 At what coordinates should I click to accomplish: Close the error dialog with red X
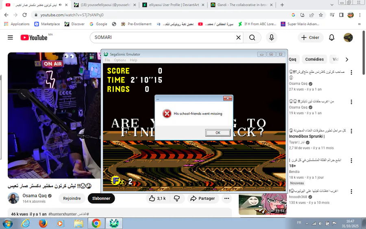point(228,98)
